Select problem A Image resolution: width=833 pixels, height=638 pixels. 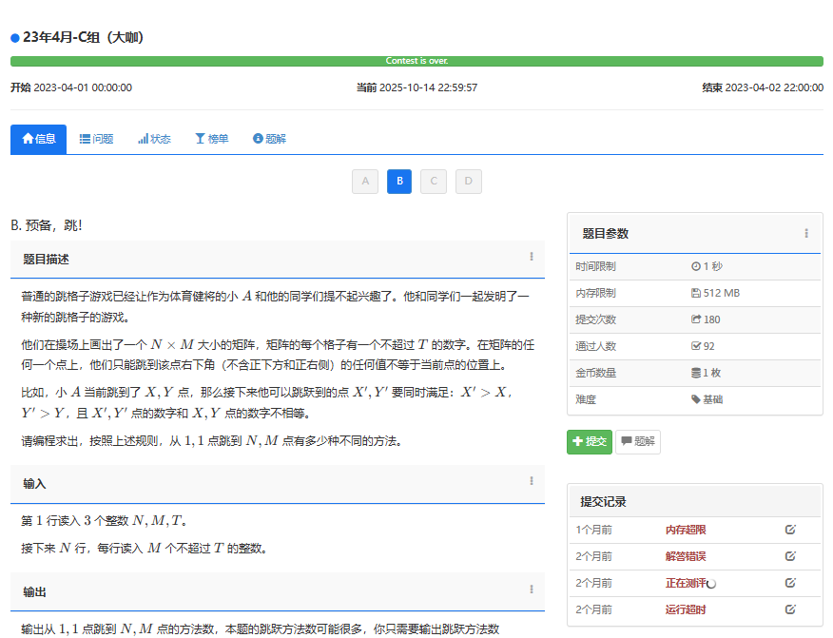(365, 181)
